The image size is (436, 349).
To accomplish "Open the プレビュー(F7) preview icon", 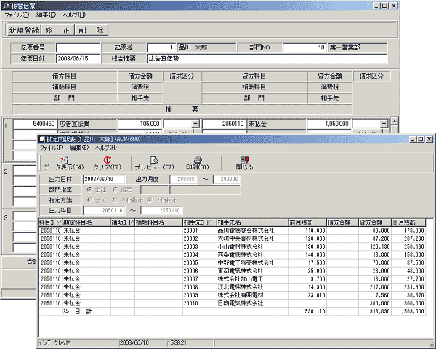I will pos(154,160).
